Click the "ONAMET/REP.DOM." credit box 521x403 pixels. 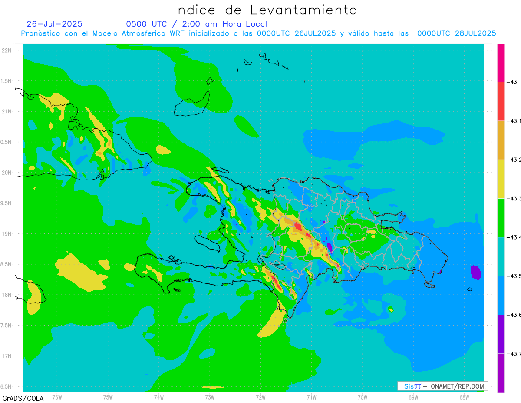(x=442, y=386)
